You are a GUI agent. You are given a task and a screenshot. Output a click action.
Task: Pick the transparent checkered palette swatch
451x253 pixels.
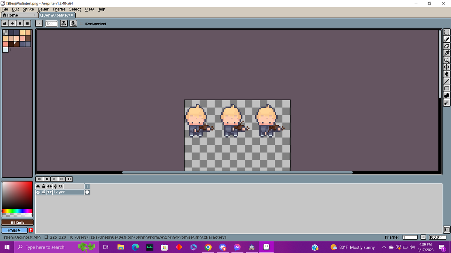click(5, 33)
